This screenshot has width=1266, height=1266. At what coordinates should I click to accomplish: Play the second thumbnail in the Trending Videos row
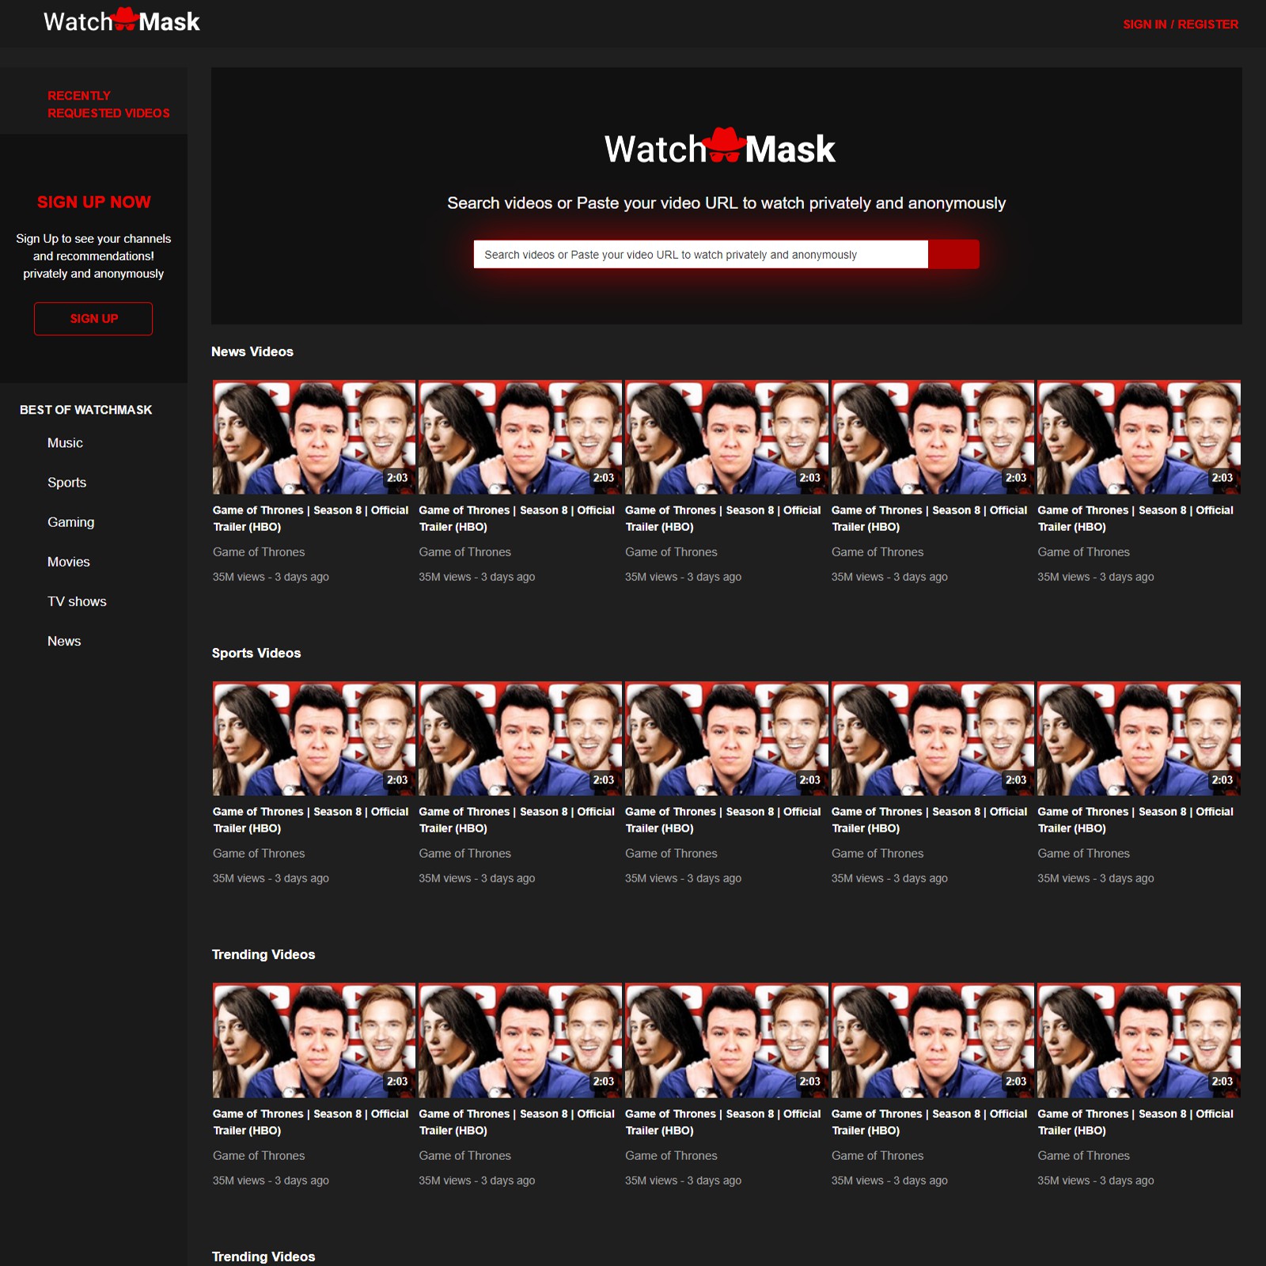[521, 1040]
